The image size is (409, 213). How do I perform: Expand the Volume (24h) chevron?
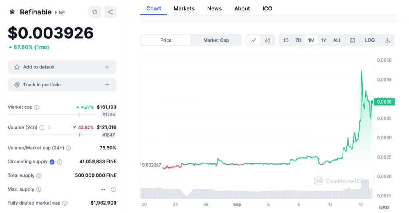[49, 127]
